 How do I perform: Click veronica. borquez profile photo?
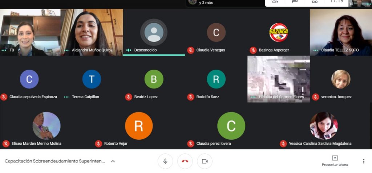[341, 79]
